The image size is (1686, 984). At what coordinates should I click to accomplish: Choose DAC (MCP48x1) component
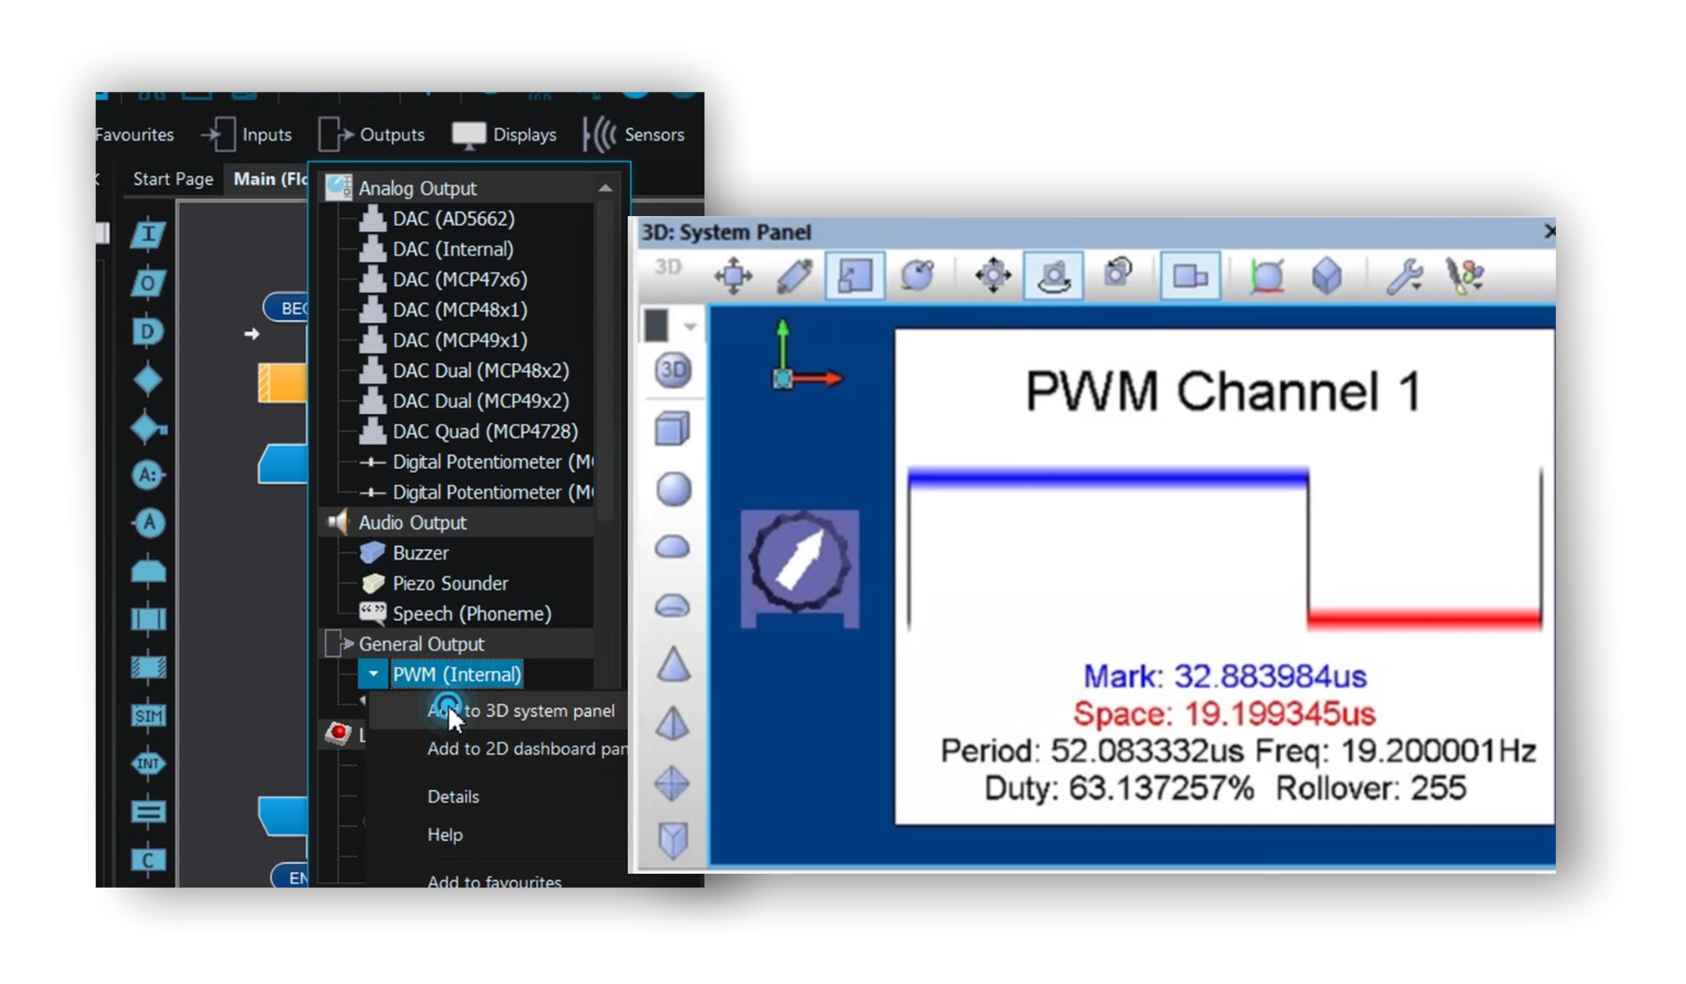(x=444, y=311)
